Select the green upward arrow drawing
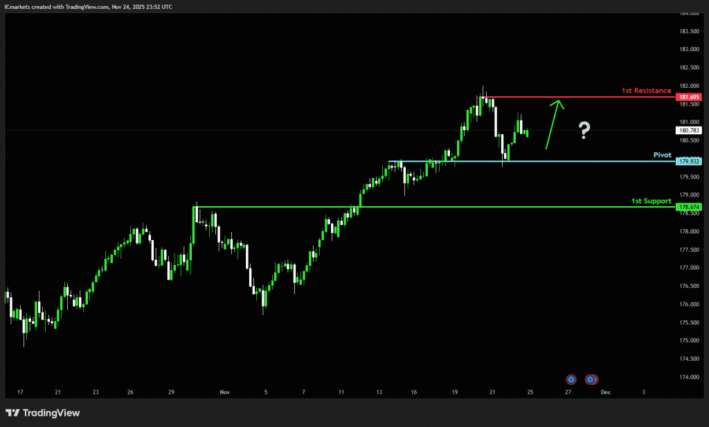The width and height of the screenshot is (709, 427). [x=554, y=123]
